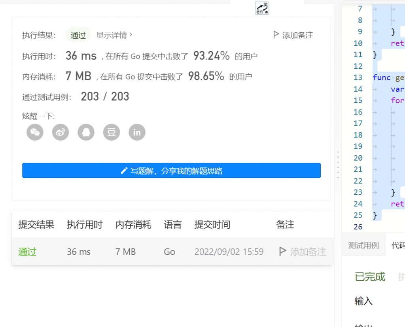Click line number 13 in the editor
The height and width of the screenshot is (327, 405).
(358, 77)
